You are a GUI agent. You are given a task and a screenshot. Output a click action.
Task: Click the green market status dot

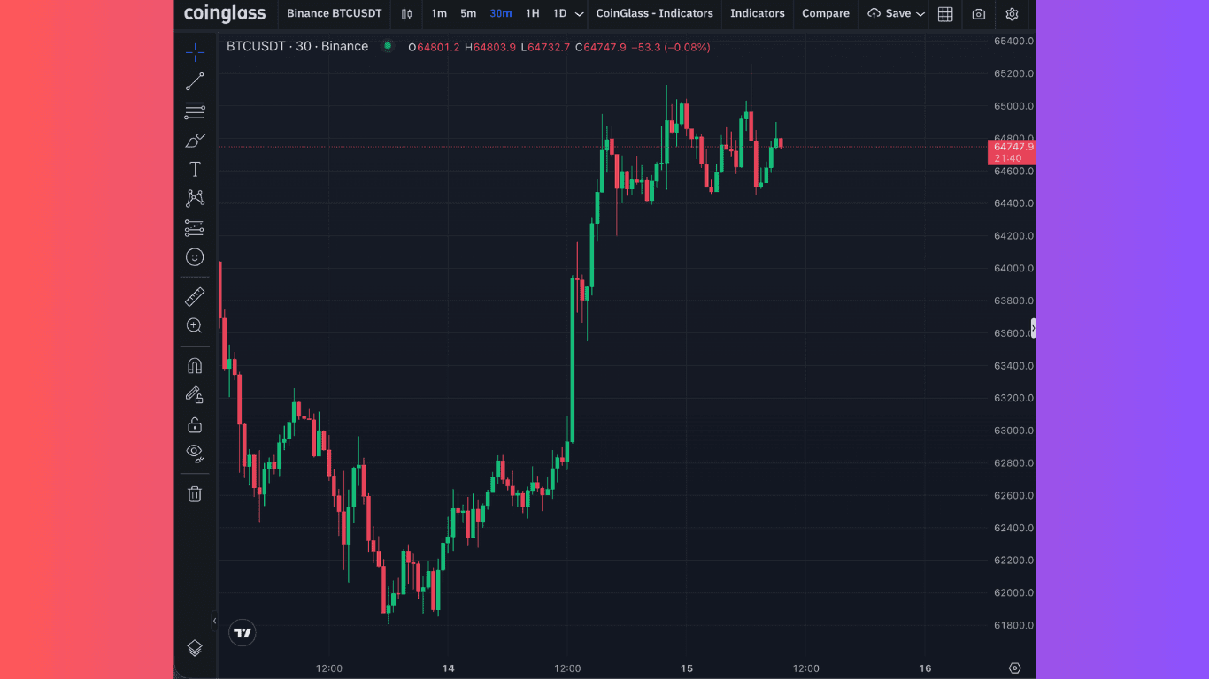388,46
